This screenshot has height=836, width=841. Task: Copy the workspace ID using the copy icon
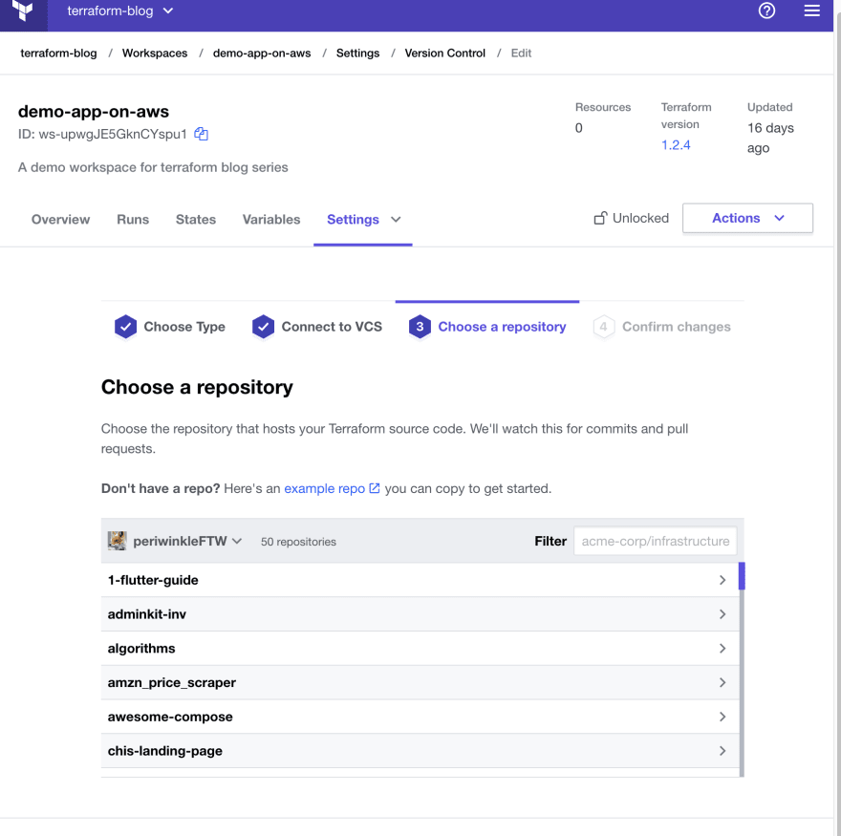coord(201,134)
